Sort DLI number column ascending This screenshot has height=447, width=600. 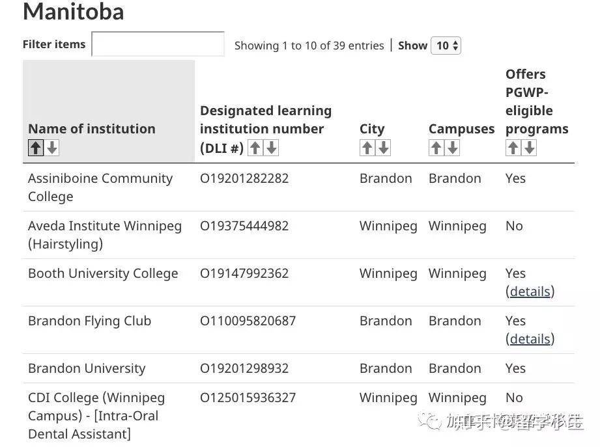click(255, 148)
